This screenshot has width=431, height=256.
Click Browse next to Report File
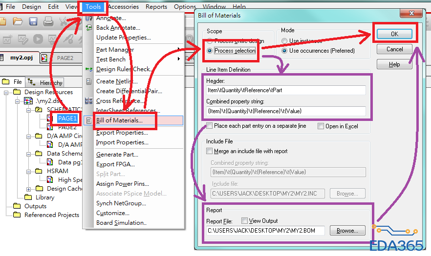tap(347, 231)
